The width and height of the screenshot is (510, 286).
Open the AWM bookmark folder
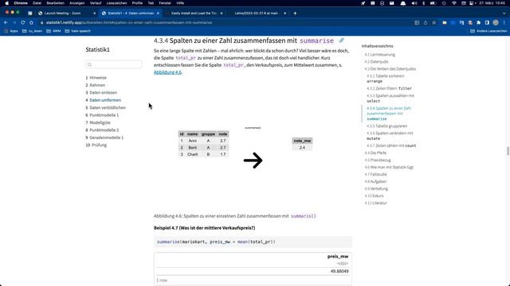53,31
